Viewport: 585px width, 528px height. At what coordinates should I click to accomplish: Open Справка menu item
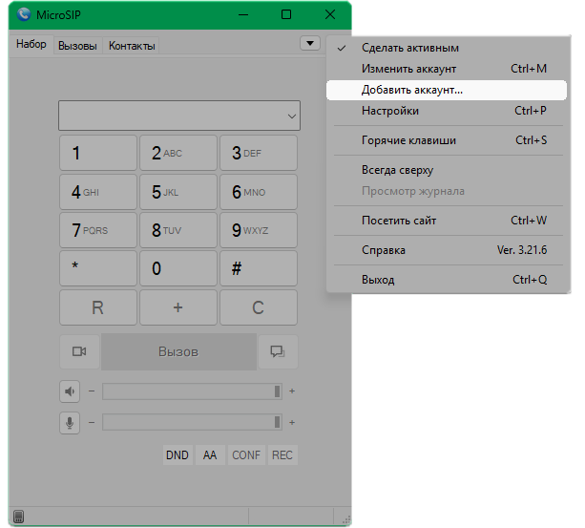pos(447,250)
